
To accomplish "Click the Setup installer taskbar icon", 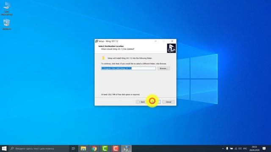I will [x=126, y=148].
